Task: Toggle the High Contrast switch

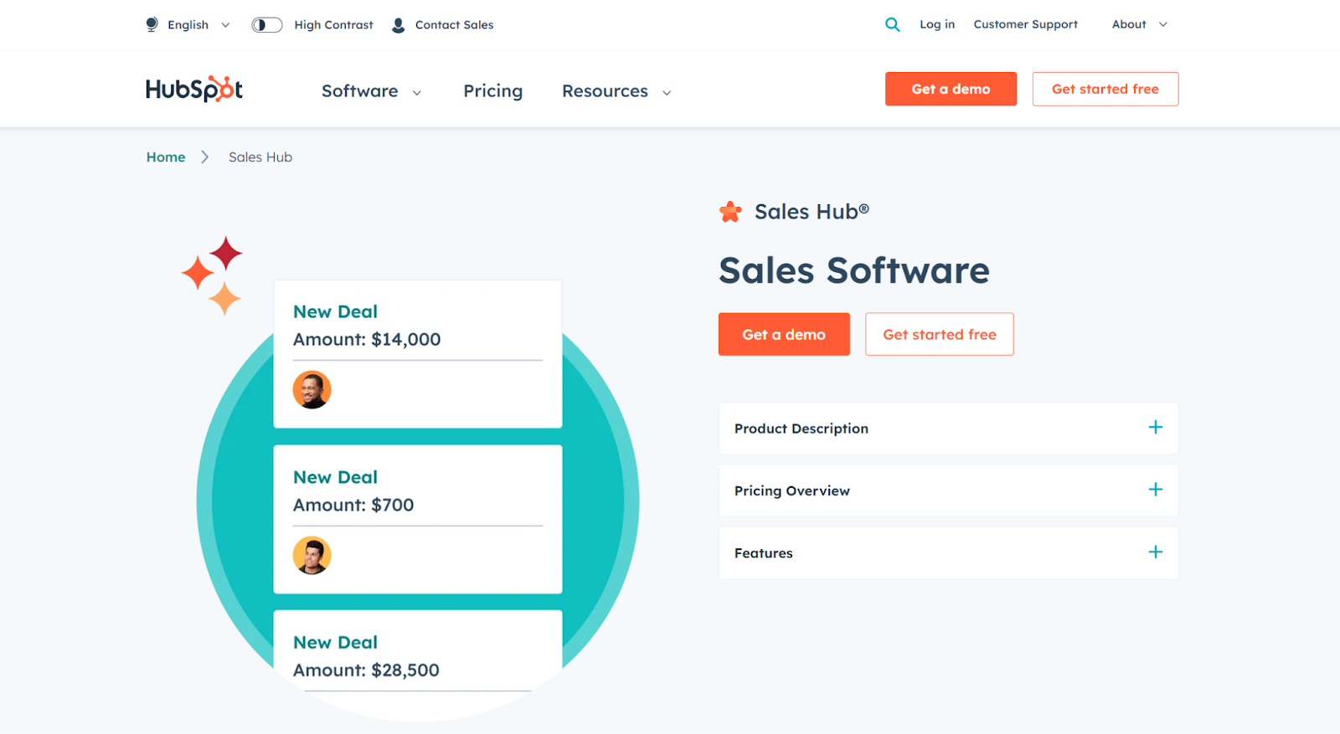Action: [x=266, y=25]
